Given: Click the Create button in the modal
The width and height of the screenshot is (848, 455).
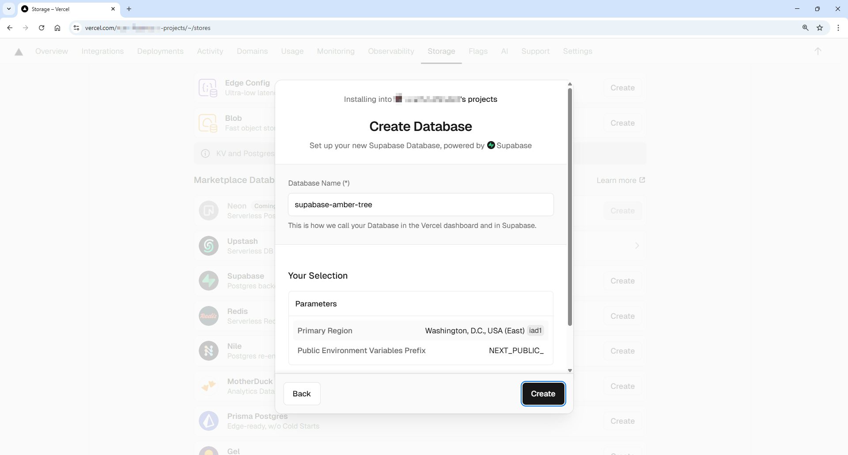Looking at the screenshot, I should click(543, 393).
